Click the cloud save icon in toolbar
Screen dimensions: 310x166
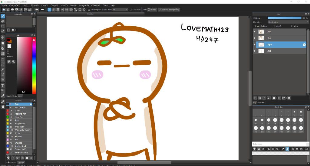pos(4,9)
